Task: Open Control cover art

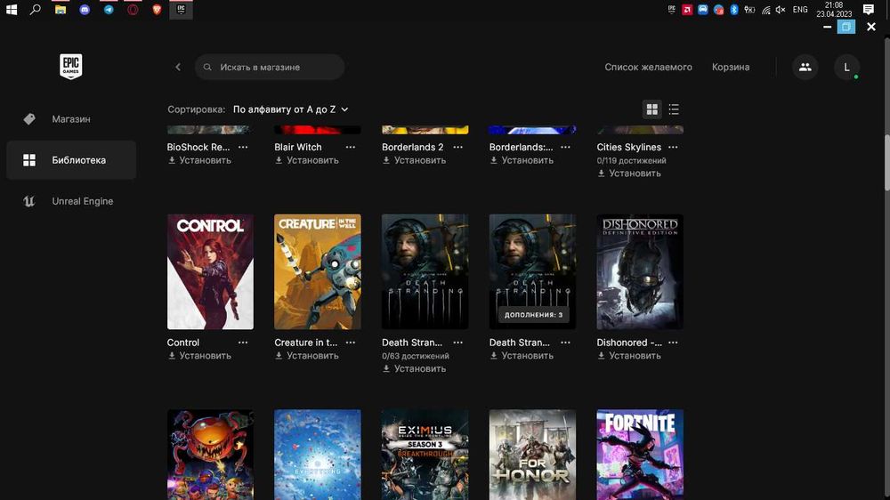Action: point(210,271)
